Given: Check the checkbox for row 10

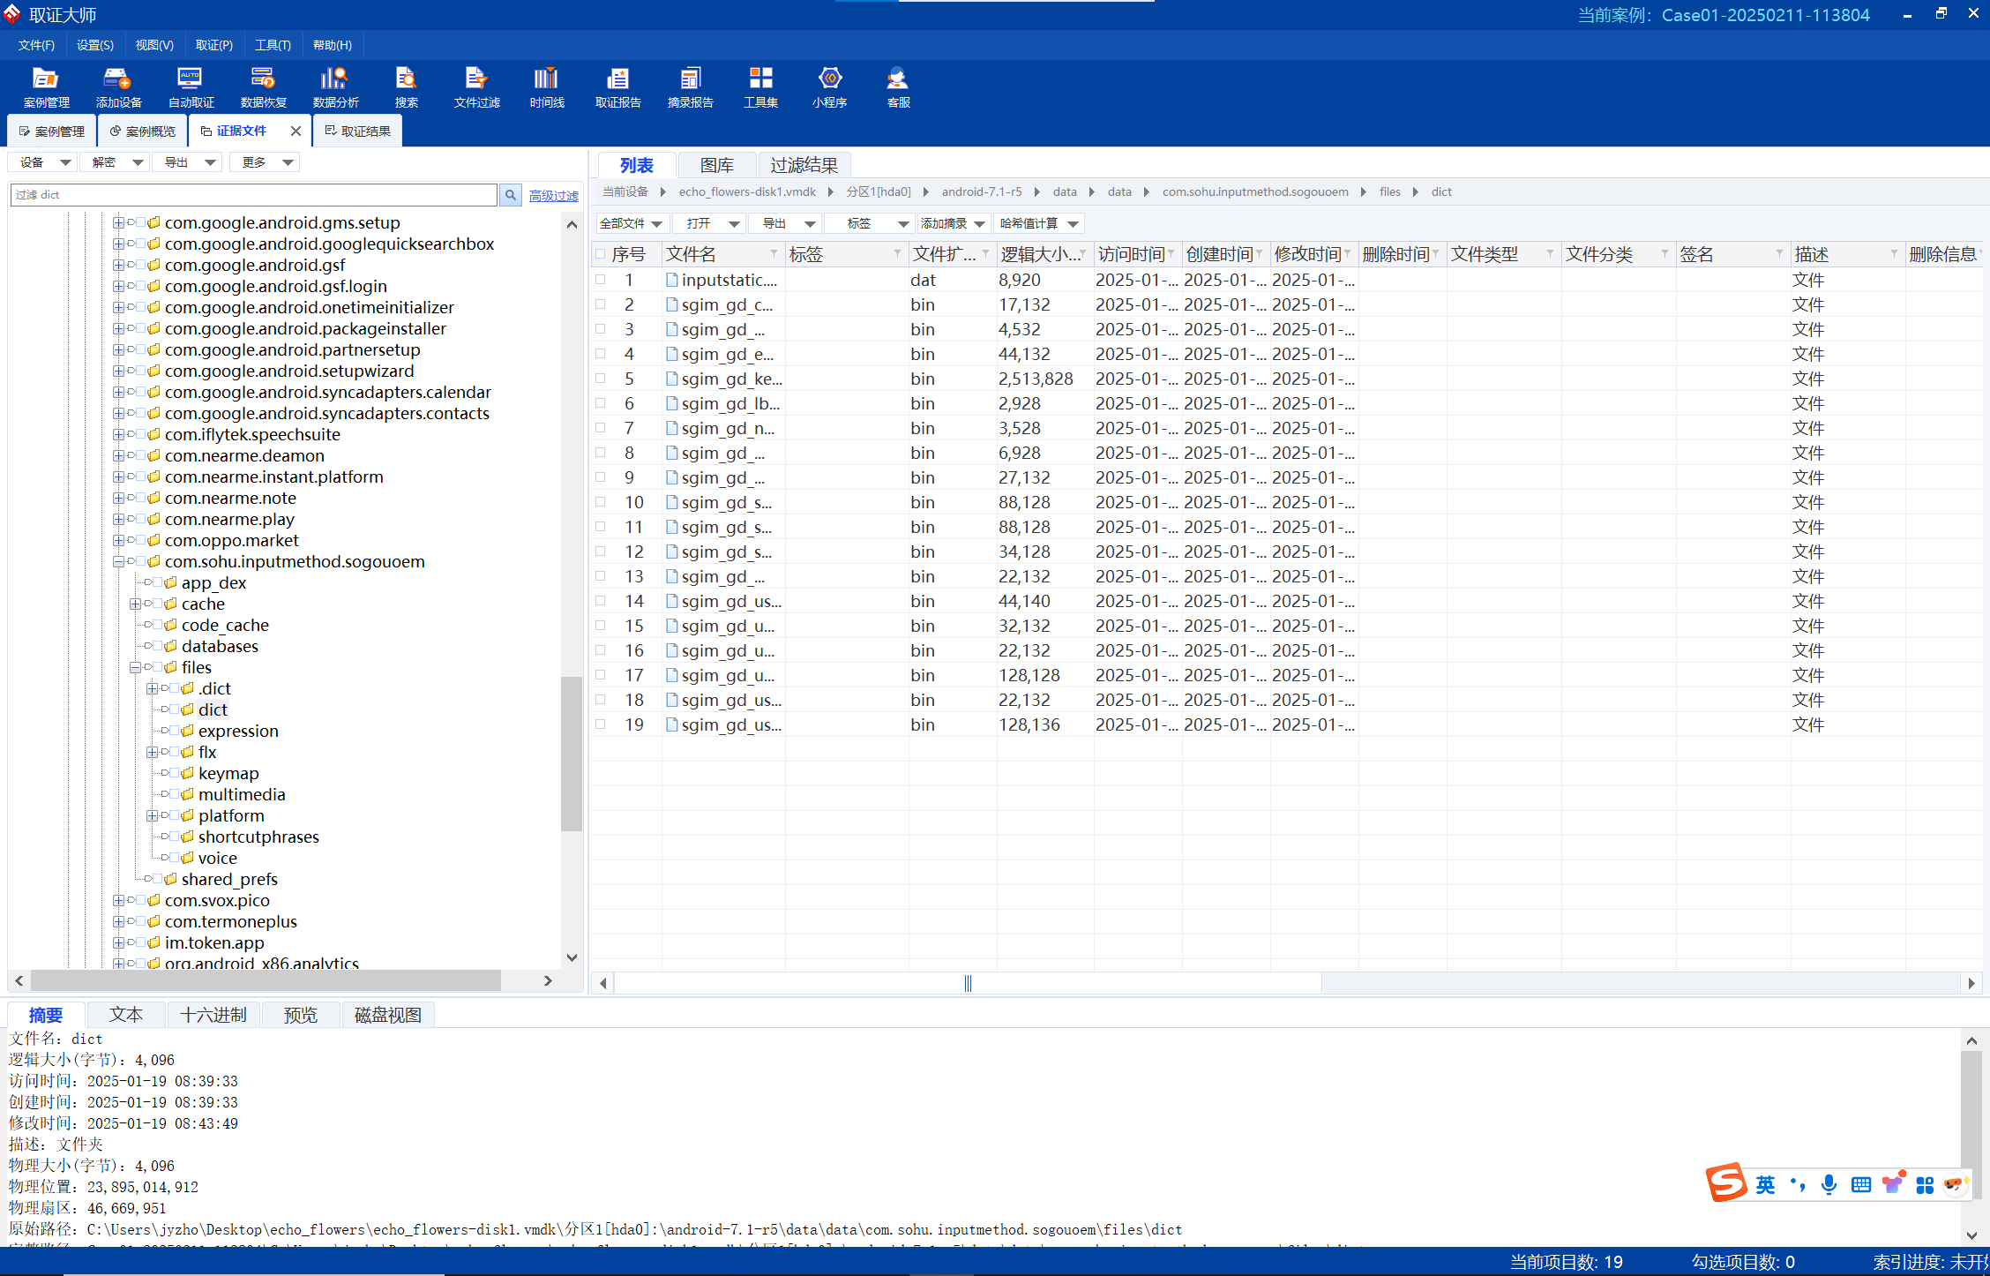Looking at the screenshot, I should point(601,501).
